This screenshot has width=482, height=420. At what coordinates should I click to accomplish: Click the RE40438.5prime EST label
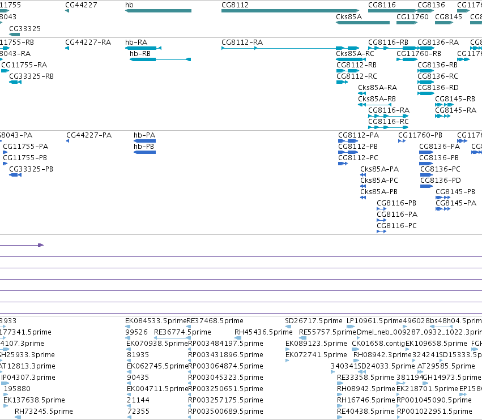(x=365, y=412)
